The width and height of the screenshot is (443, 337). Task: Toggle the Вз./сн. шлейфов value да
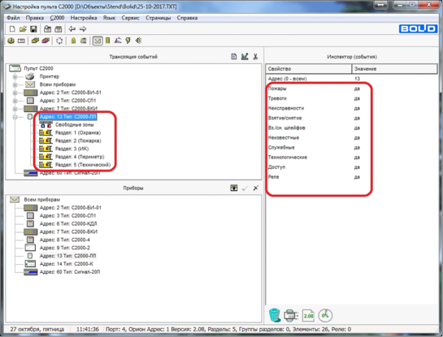coord(357,128)
